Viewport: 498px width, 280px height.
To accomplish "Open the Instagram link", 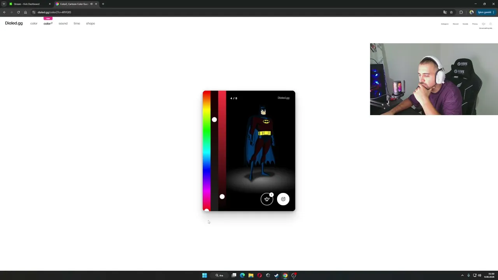I will 445,24.
